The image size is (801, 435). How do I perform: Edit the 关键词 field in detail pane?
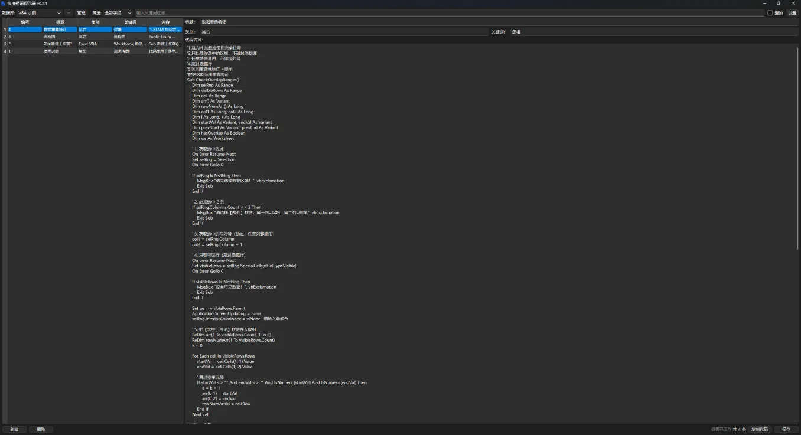(x=654, y=32)
